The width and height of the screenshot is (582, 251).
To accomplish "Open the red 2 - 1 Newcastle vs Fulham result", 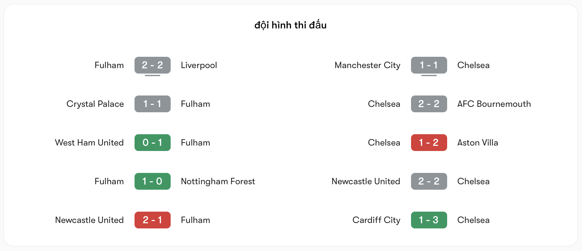I will pyautogui.click(x=152, y=220).
